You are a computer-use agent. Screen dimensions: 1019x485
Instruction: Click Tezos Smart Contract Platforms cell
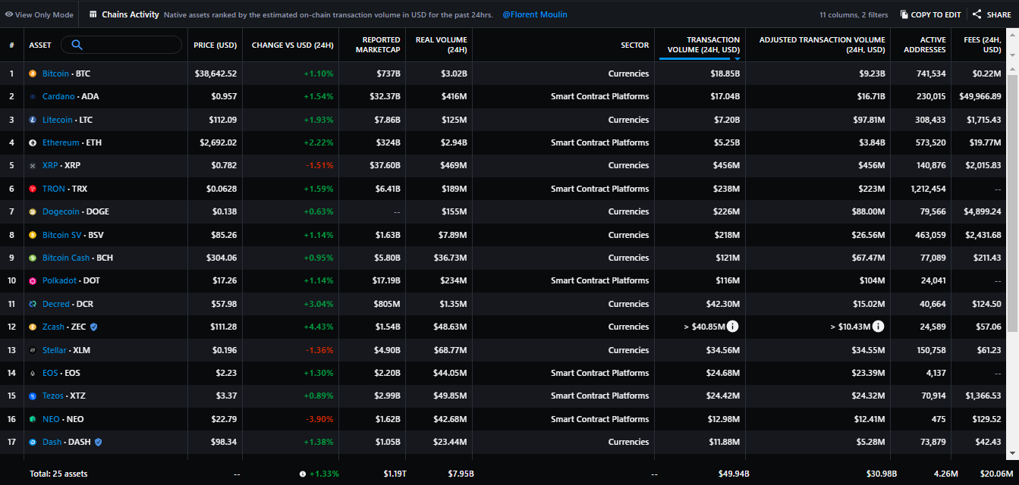click(600, 396)
